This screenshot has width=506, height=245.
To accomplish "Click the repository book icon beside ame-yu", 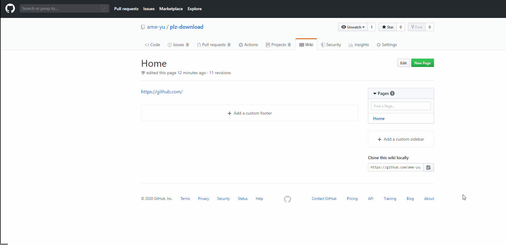I will click(143, 27).
